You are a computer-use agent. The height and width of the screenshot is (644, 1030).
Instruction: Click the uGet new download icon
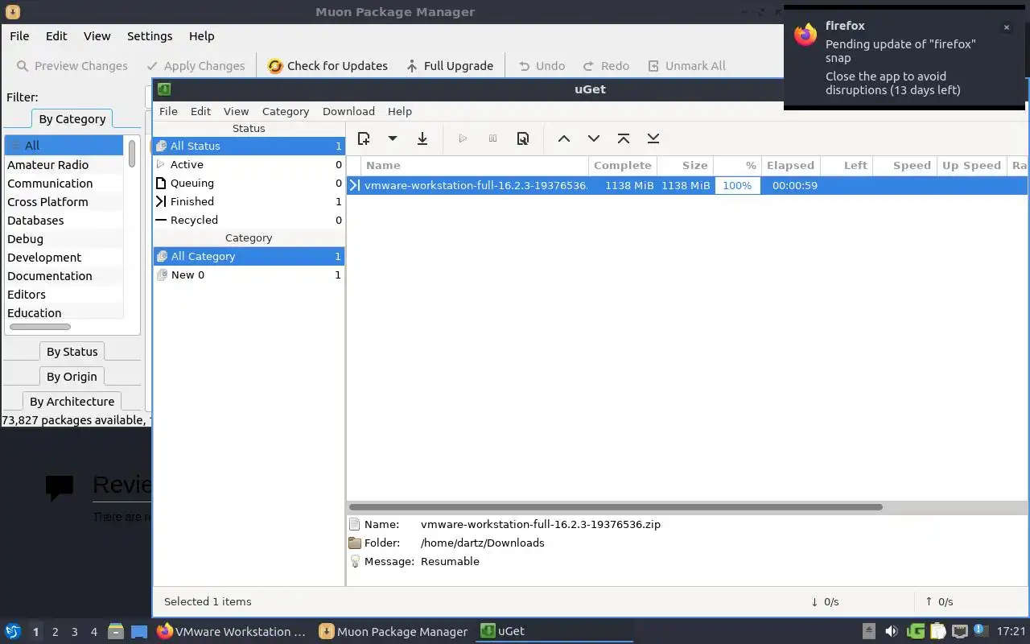click(x=364, y=138)
